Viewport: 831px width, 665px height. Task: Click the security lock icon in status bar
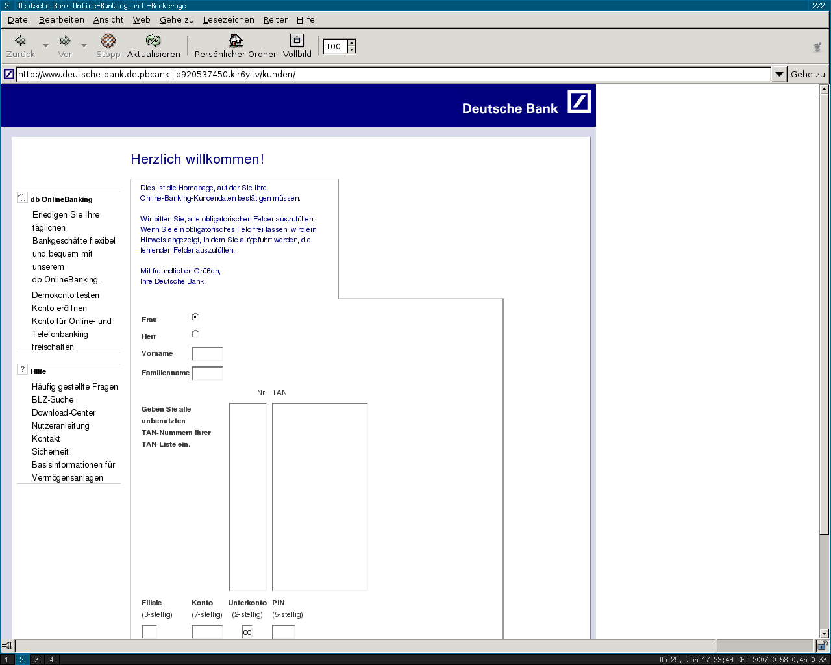[822, 646]
